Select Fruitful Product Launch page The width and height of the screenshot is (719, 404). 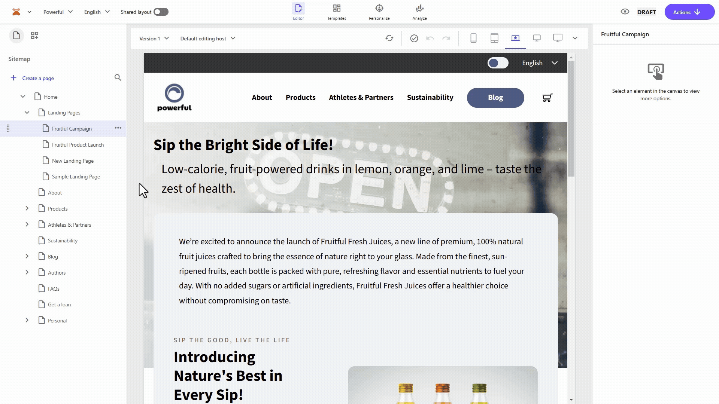pyautogui.click(x=78, y=145)
